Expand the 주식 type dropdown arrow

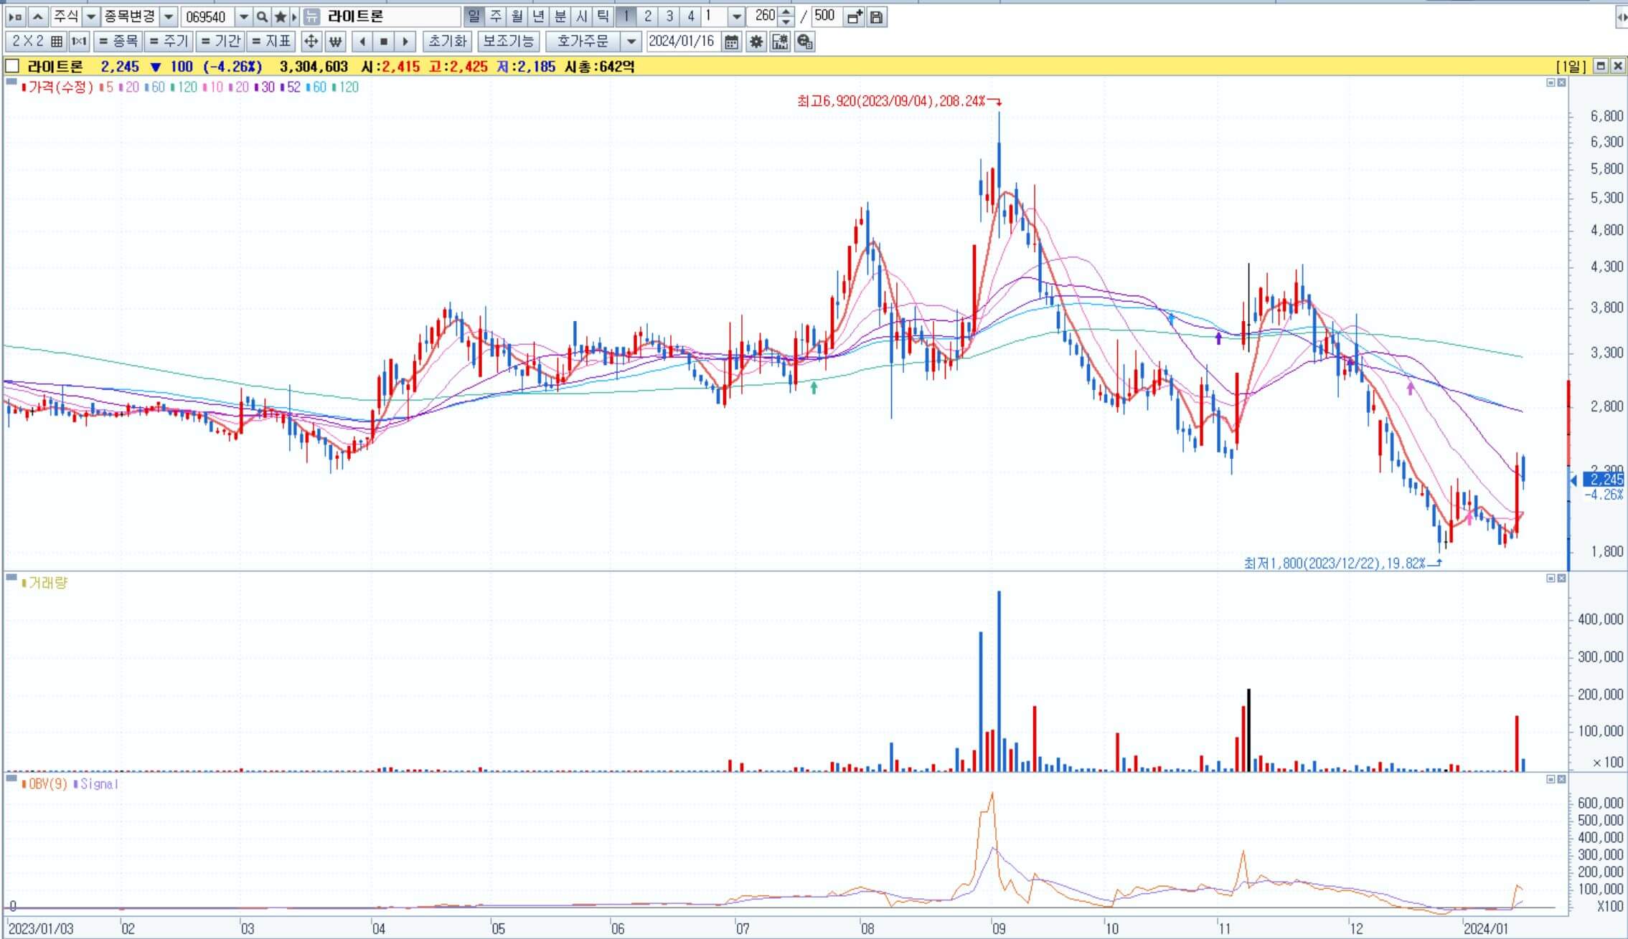(x=91, y=16)
